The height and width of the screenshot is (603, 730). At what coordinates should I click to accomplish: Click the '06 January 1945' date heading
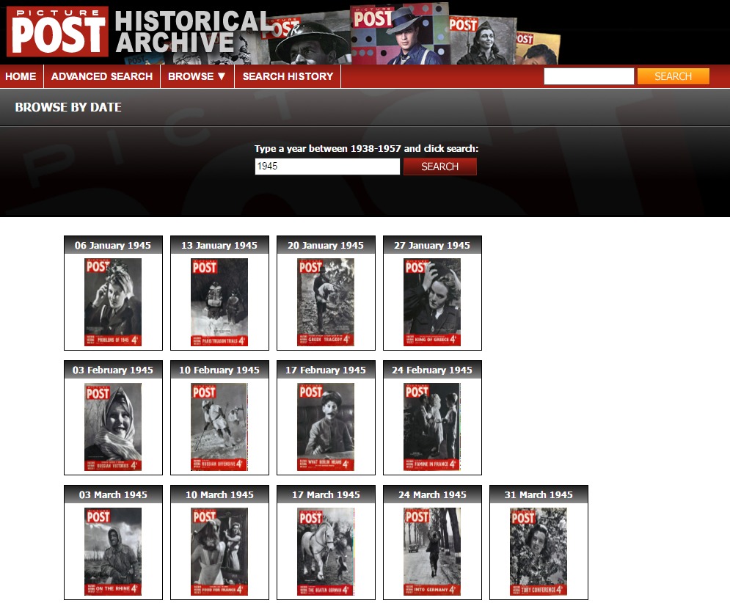pos(113,246)
